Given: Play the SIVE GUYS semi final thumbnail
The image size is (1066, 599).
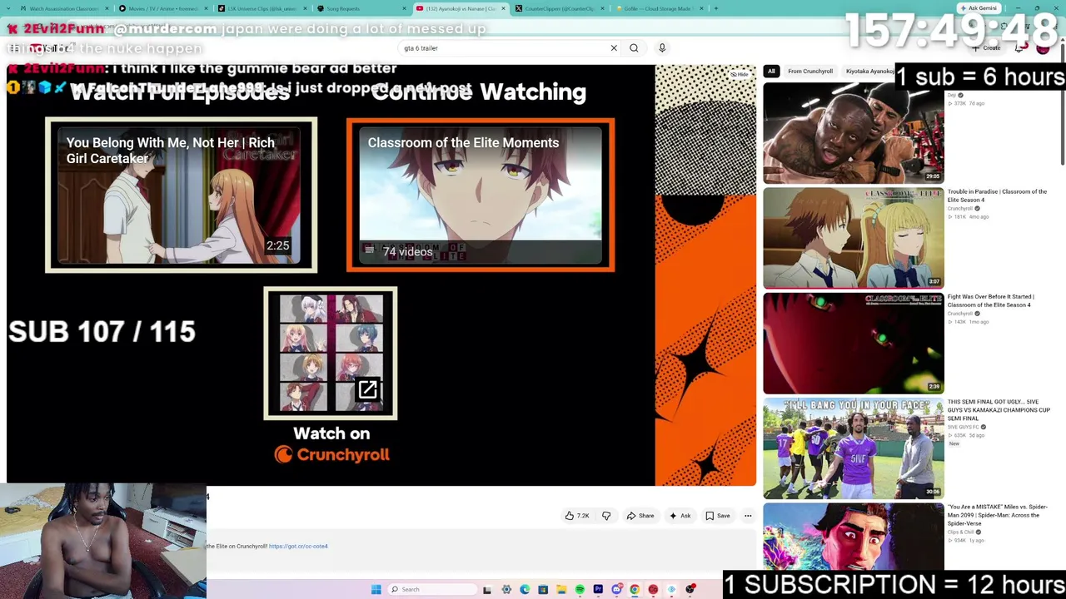Looking at the screenshot, I should (x=854, y=448).
